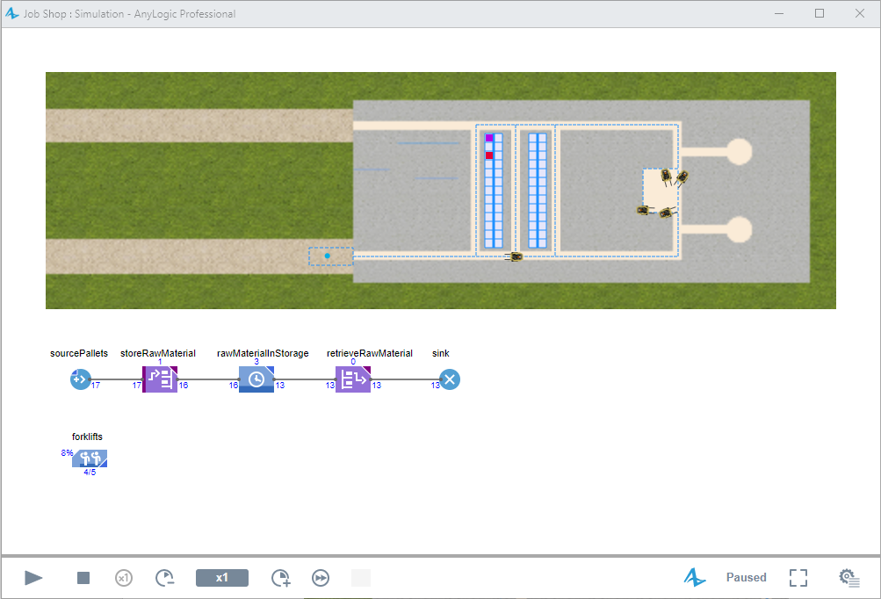Viewport: 881px width, 599px height.
Task: Slow down simulation speed icon
Action: [164, 578]
